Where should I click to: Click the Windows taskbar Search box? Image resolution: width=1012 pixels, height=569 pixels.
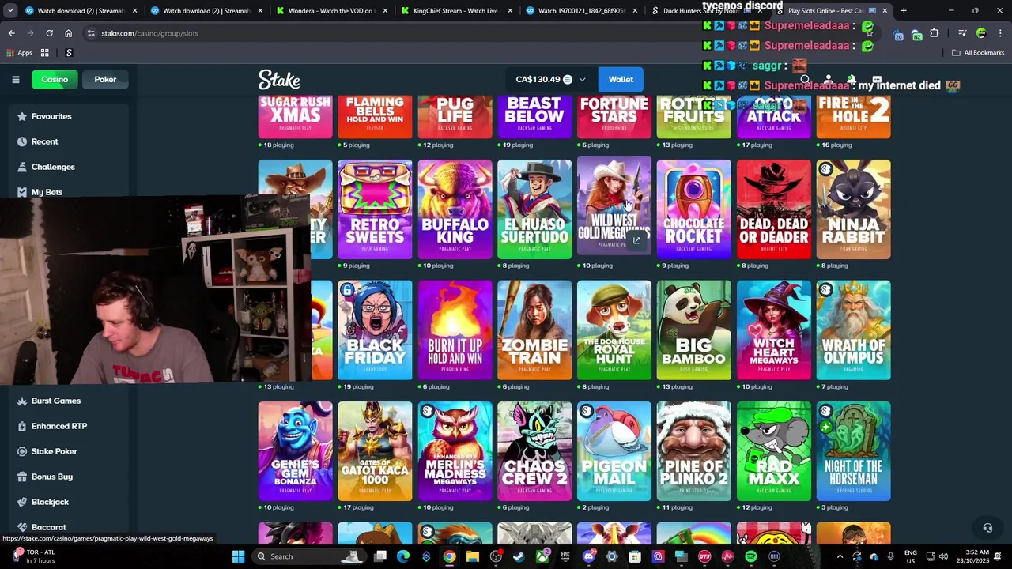[310, 556]
